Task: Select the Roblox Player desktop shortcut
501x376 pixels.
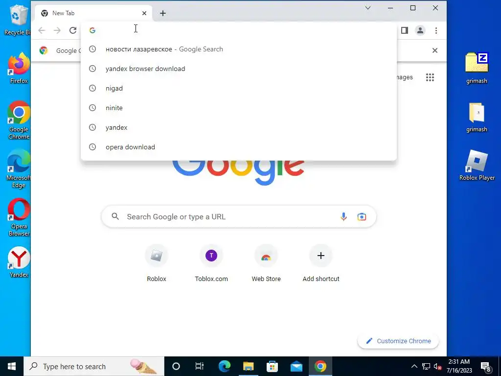Action: [x=477, y=165]
